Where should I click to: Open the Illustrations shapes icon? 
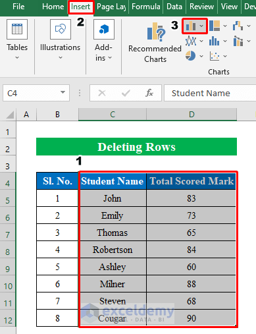pyautogui.click(x=61, y=30)
